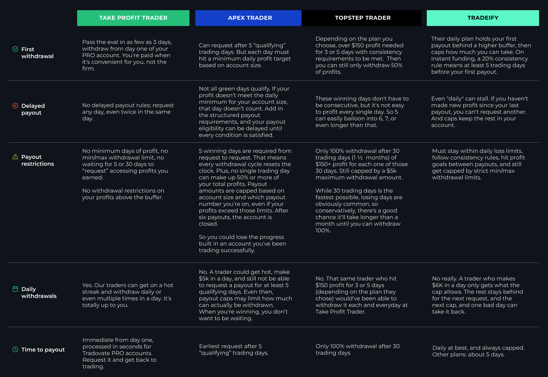The image size is (548, 377).
Task: Select the Tradeify column header
Action: coord(483,18)
